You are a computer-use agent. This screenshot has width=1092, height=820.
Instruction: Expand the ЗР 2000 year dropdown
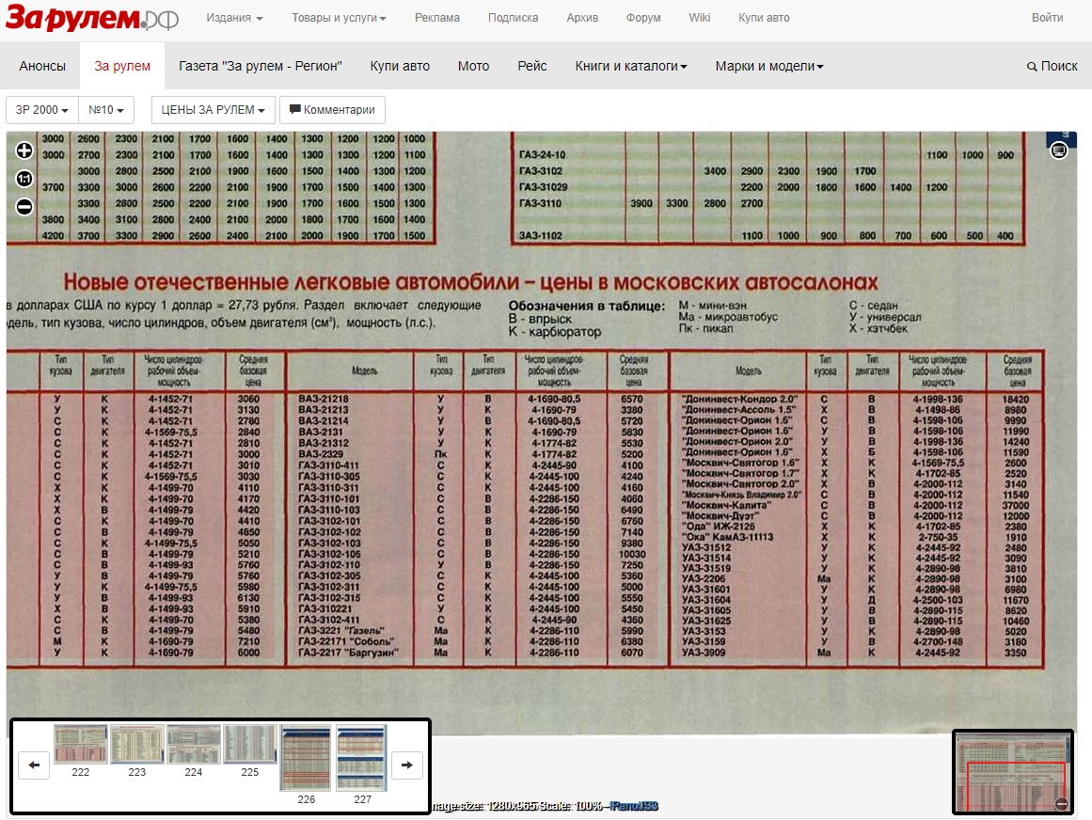click(41, 110)
